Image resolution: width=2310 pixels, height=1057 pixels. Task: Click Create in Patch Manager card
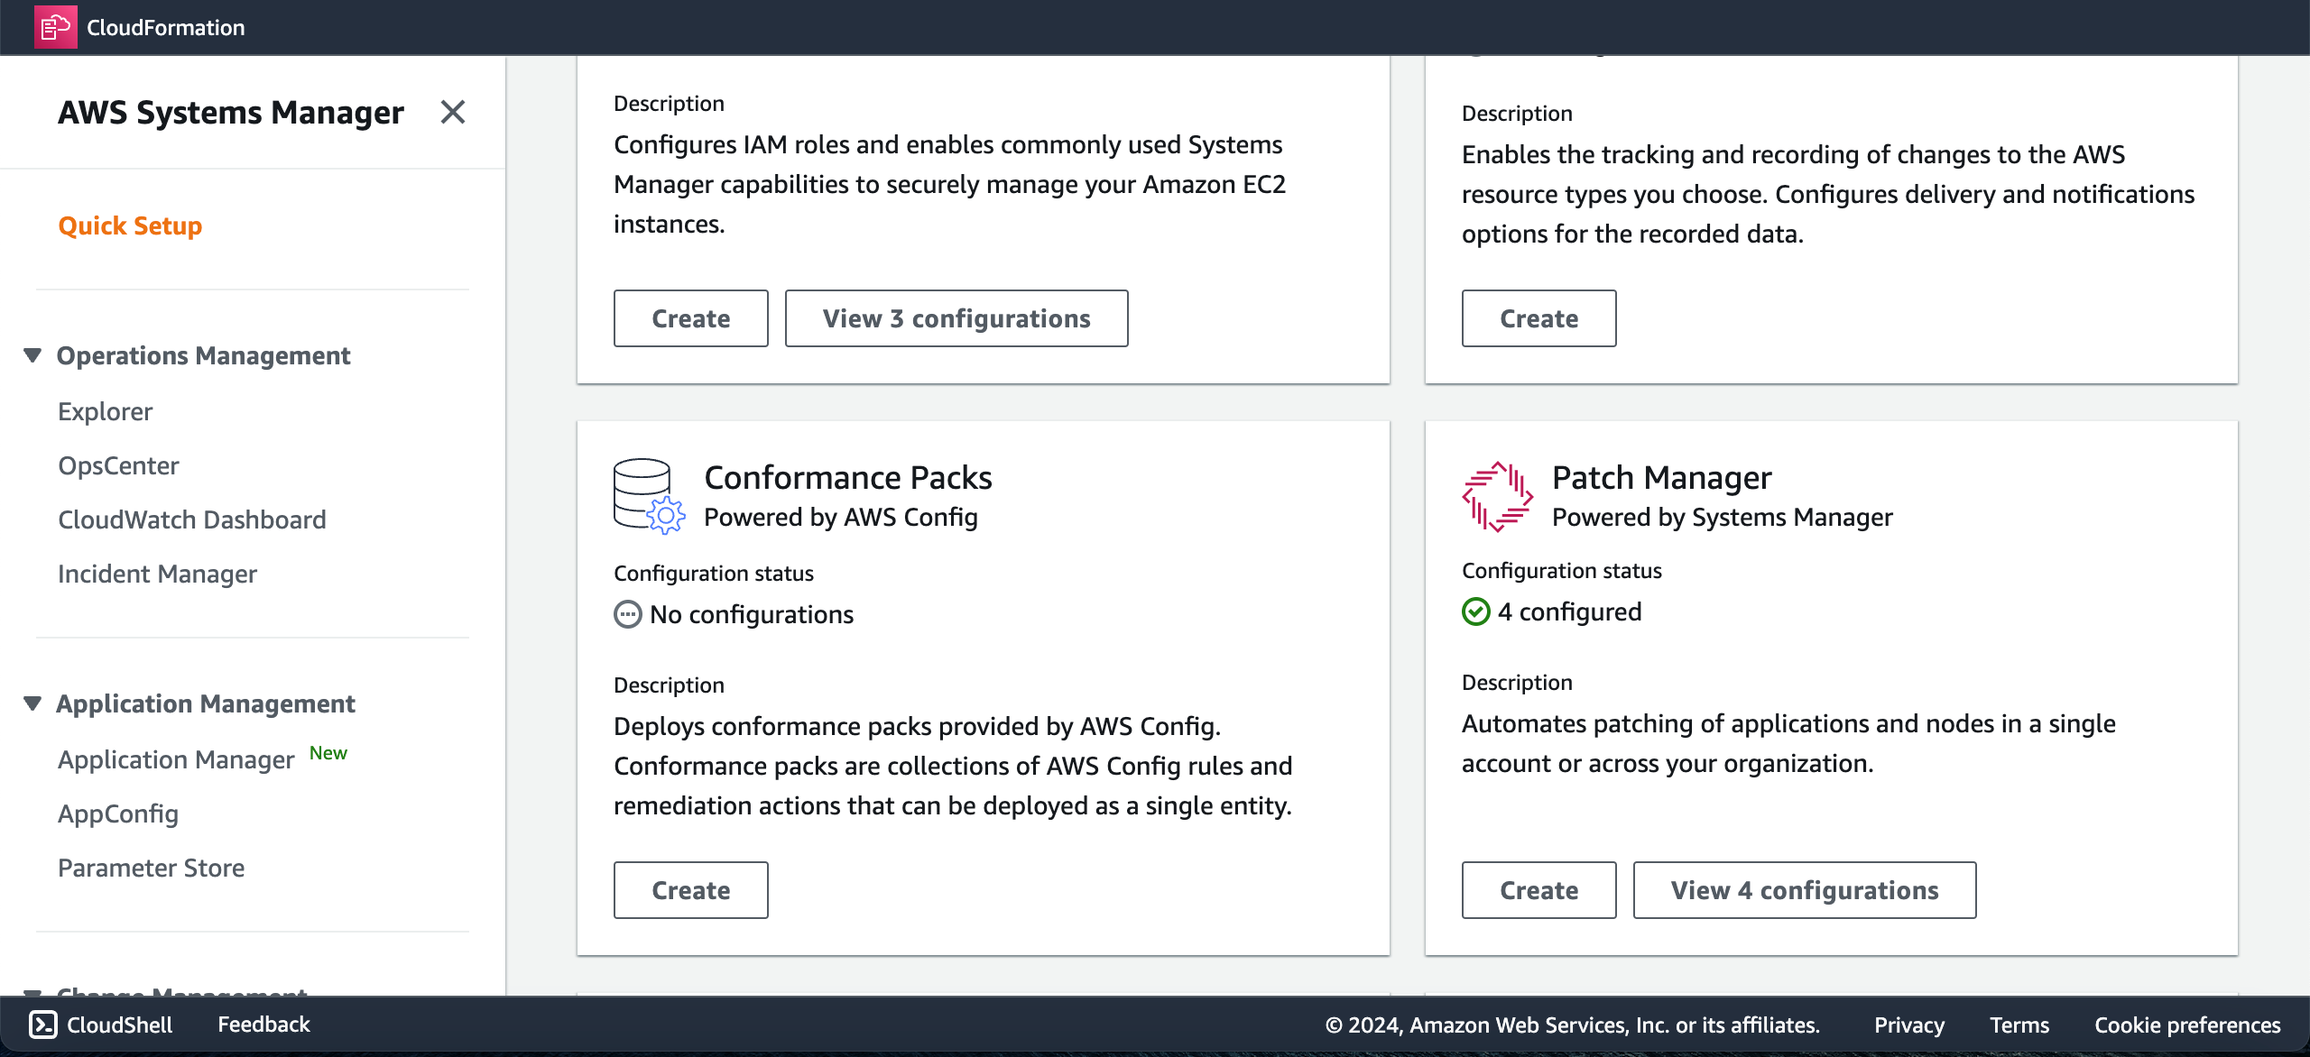[1539, 890]
